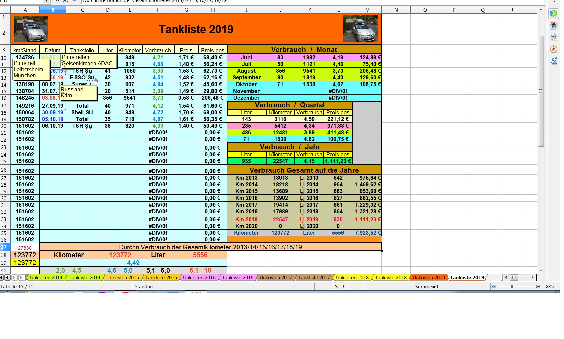Click the red 27830 cell

[x=25, y=248]
